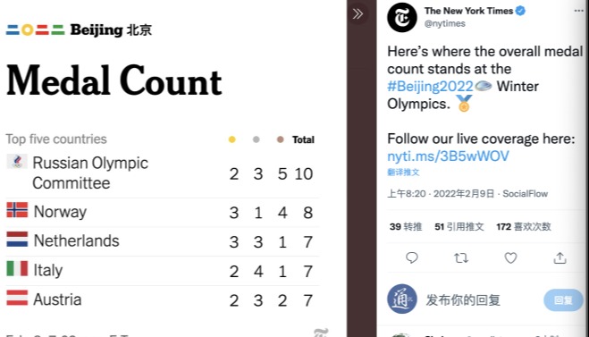Click the @nytimes handle

coord(445,23)
